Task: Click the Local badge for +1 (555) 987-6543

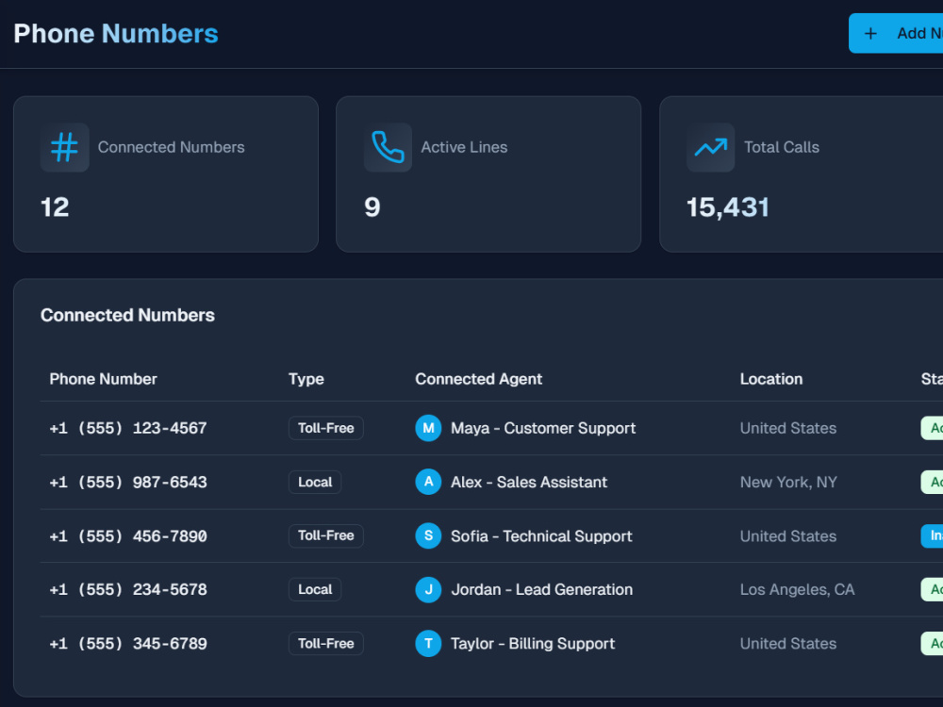Action: click(x=315, y=482)
